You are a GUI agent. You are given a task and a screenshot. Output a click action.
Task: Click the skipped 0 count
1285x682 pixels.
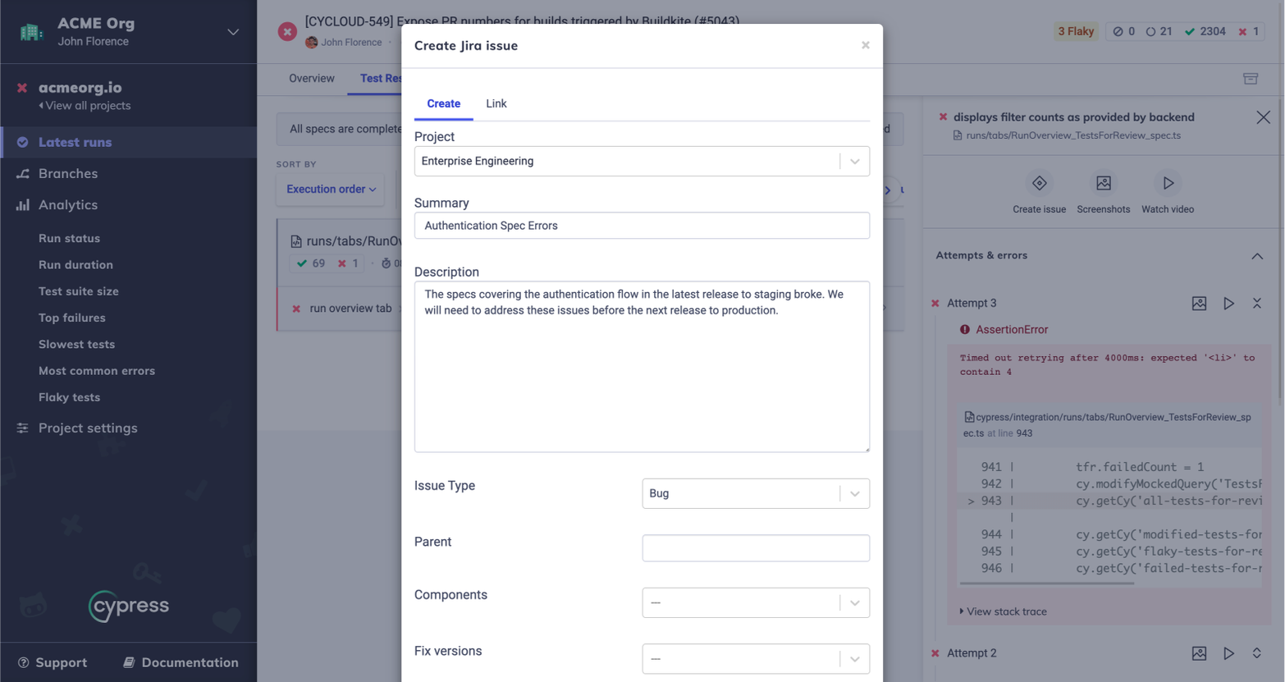coord(1123,31)
